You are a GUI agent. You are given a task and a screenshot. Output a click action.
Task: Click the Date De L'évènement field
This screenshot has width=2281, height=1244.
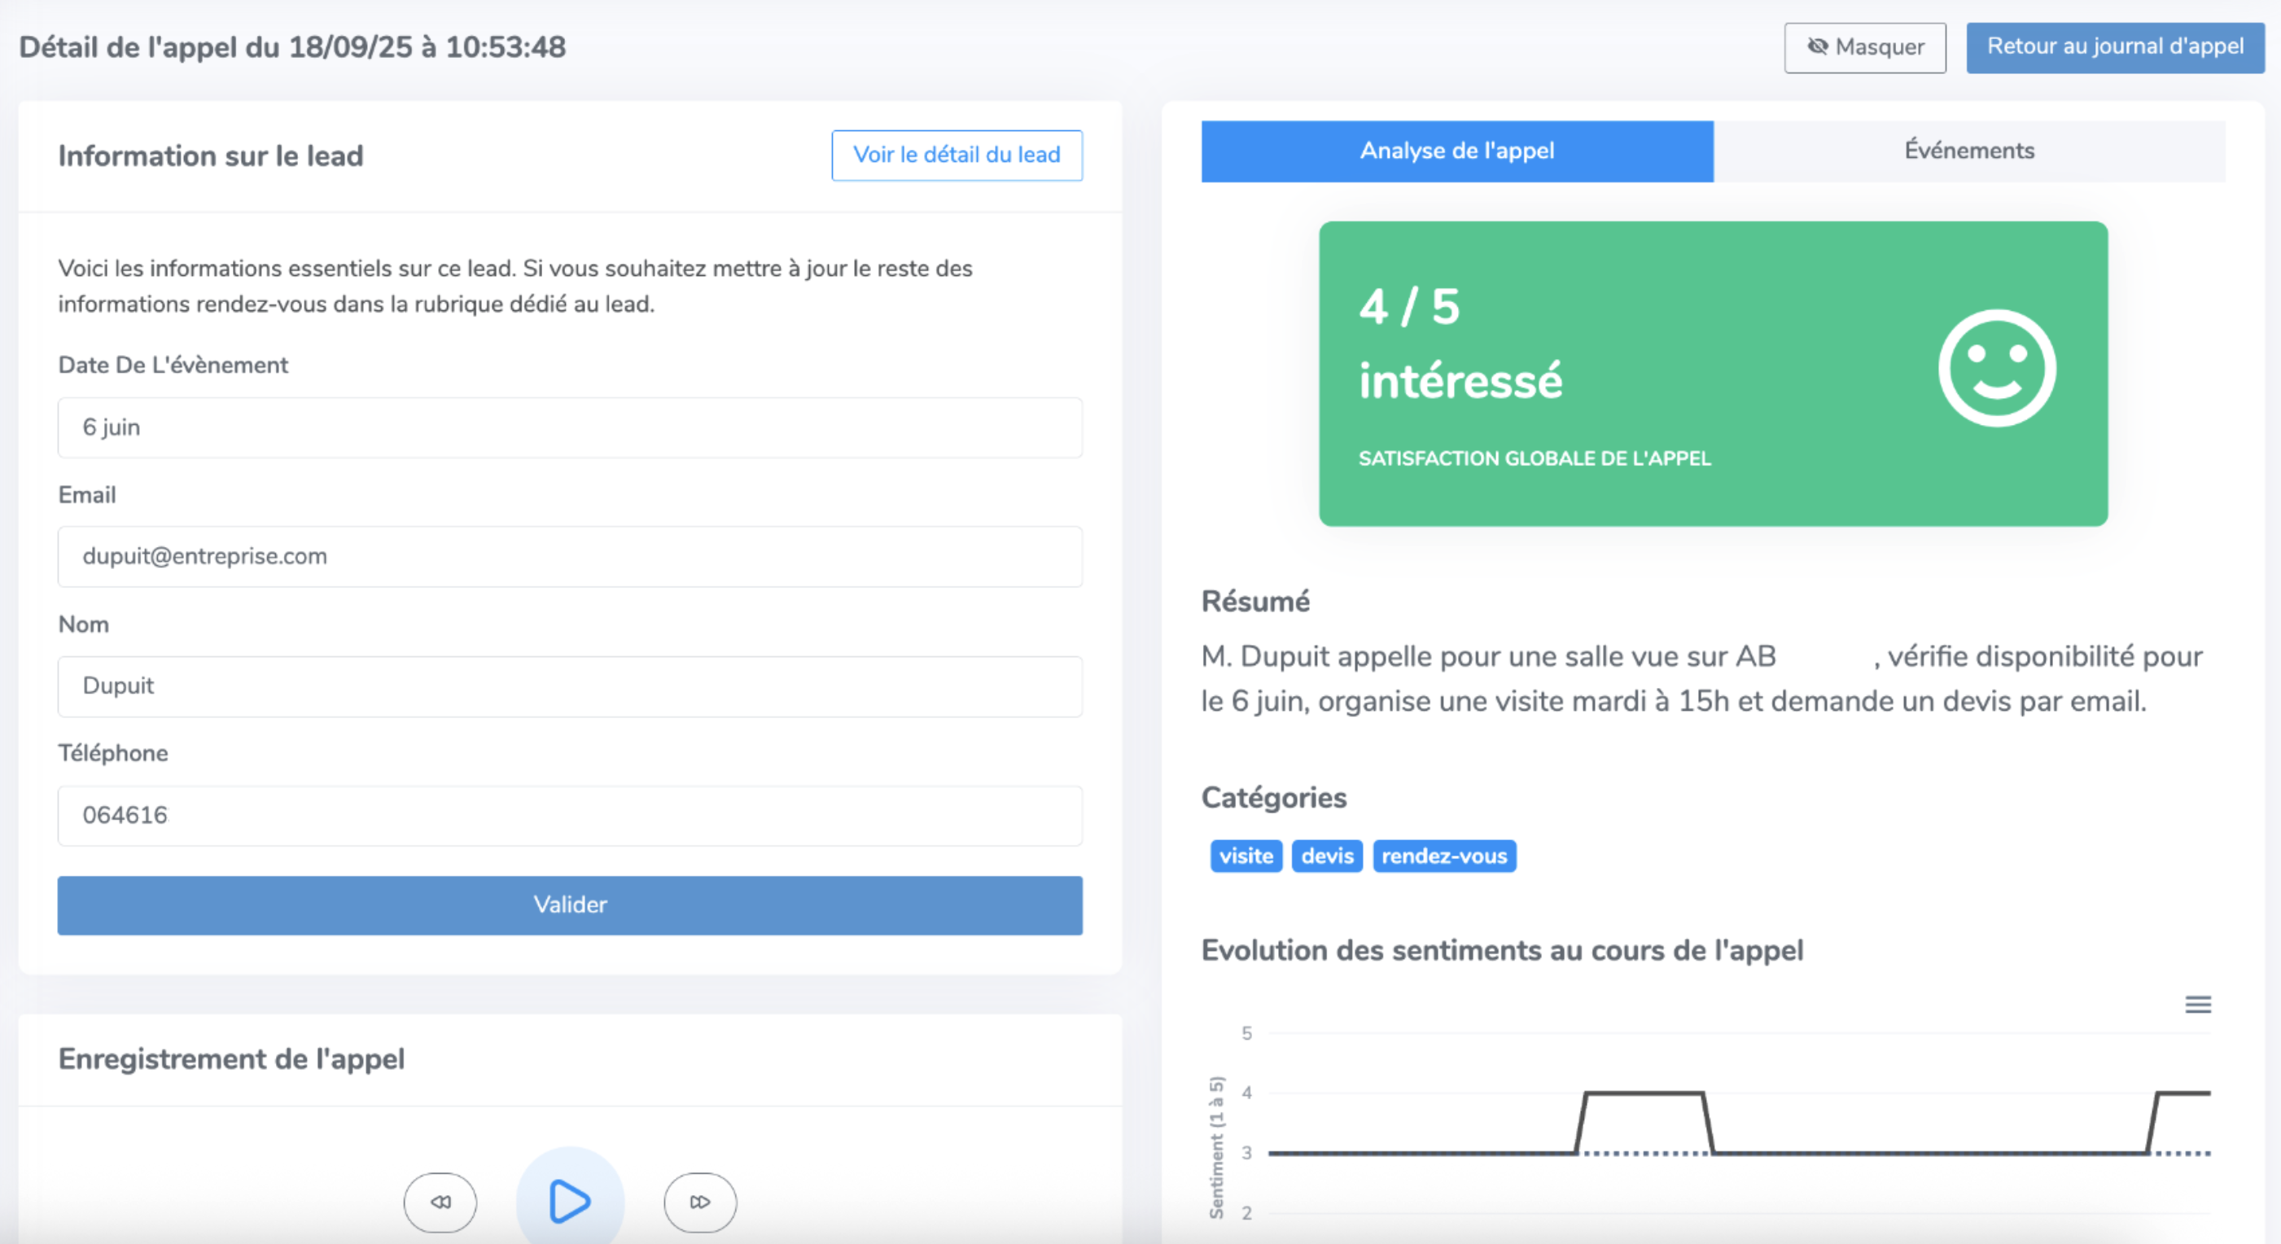click(x=569, y=427)
